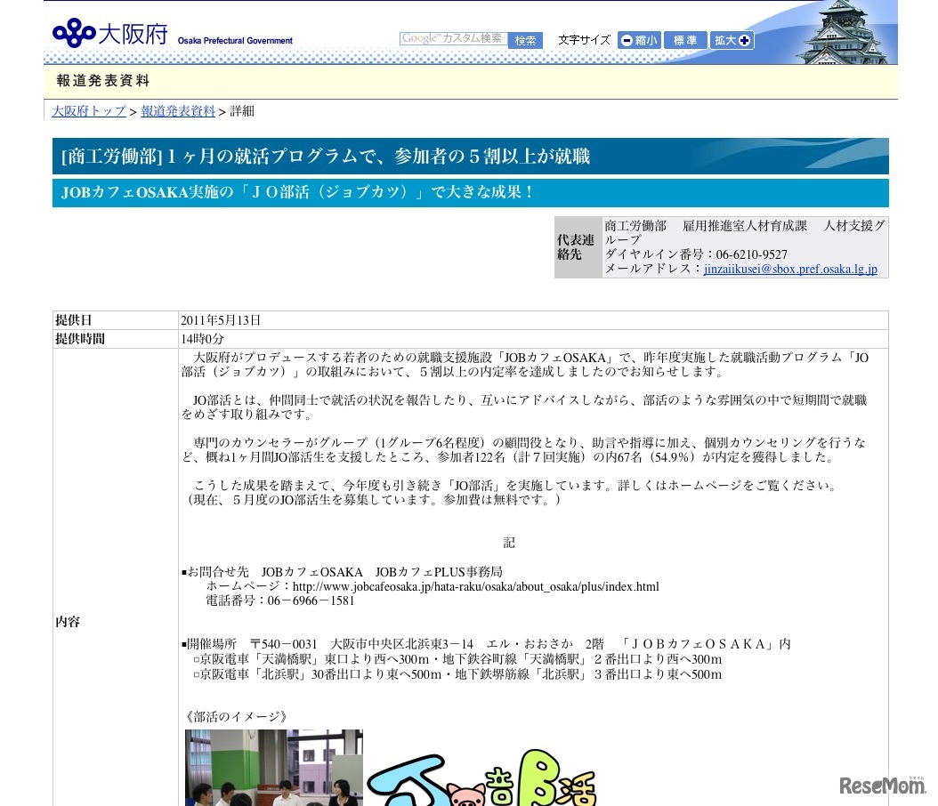Click the Osaka Prefecture logo
938x806 pixels.
pos(110,33)
